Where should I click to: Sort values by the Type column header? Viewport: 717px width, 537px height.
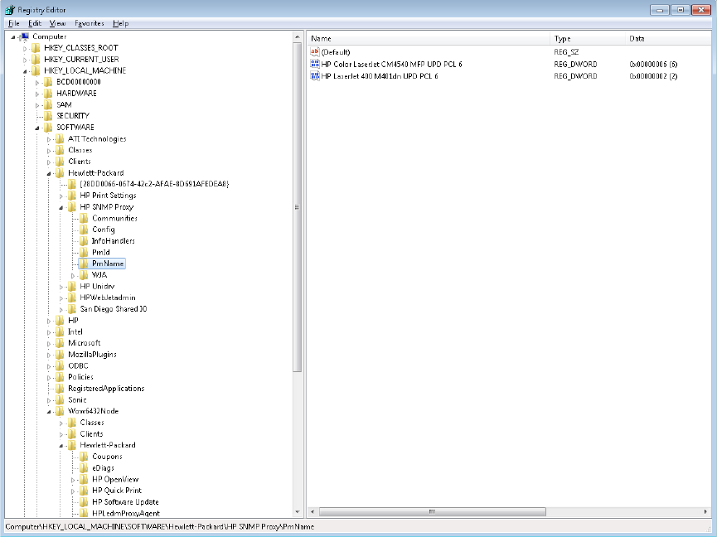pos(588,38)
